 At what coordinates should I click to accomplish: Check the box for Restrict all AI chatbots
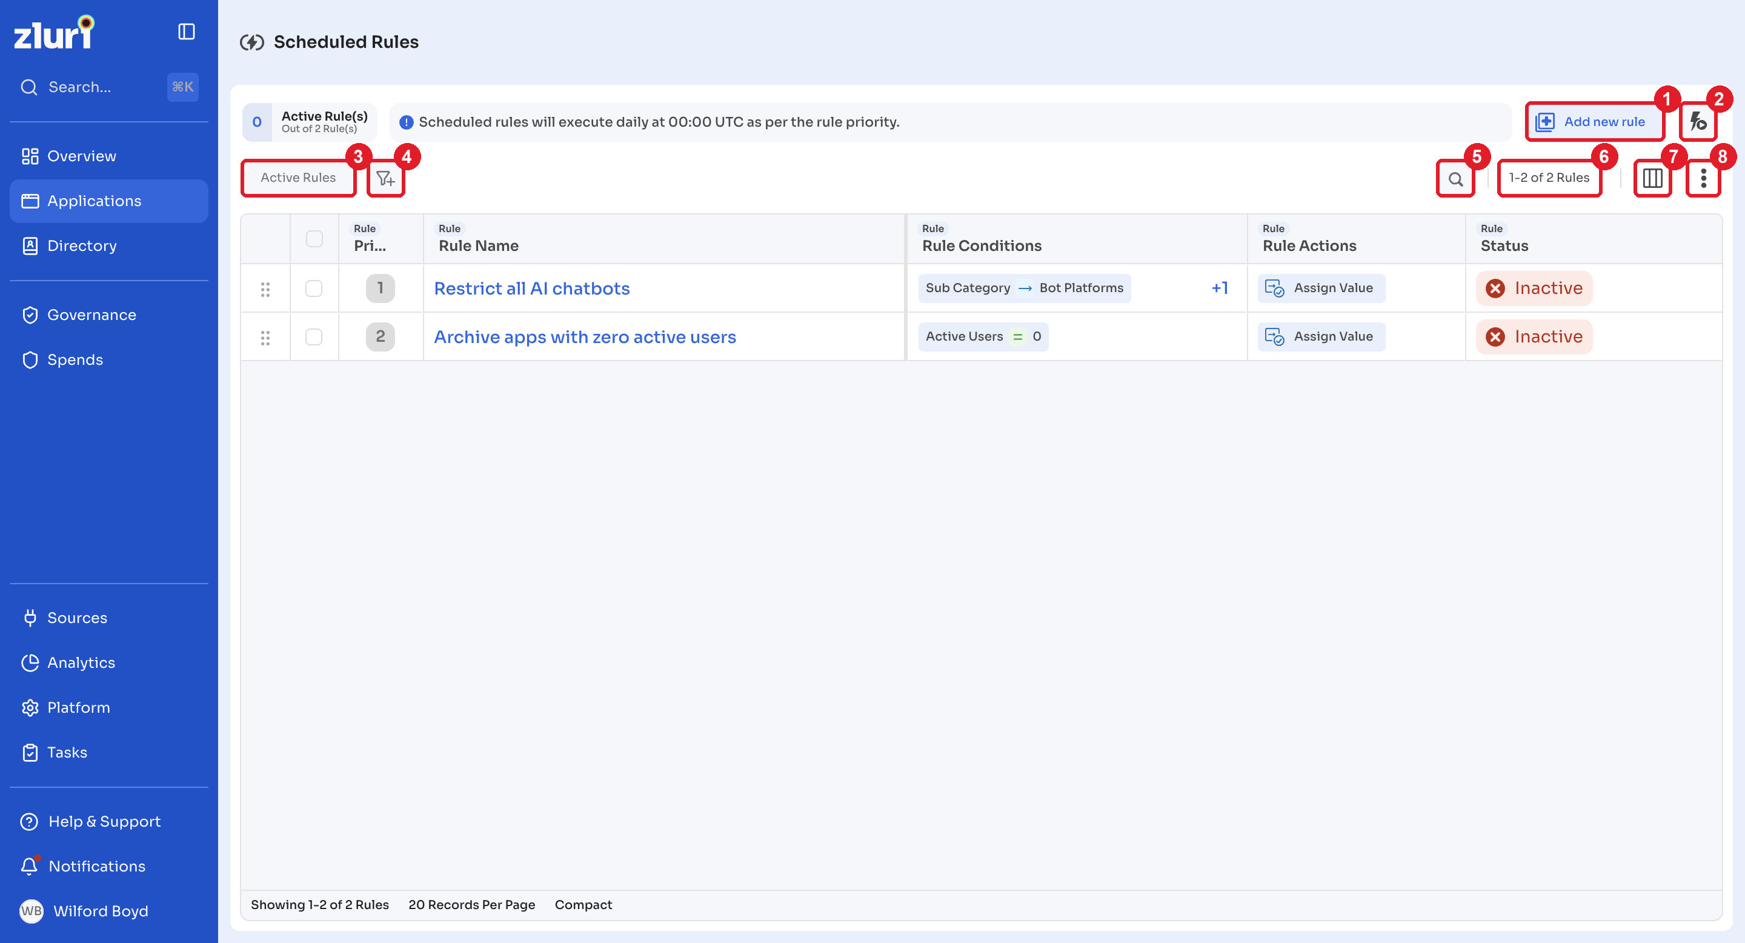click(314, 288)
